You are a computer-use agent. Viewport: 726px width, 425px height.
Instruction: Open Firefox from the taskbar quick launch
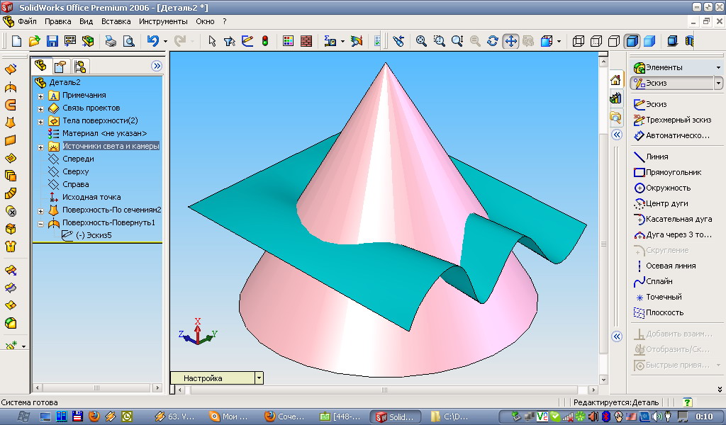click(x=94, y=416)
